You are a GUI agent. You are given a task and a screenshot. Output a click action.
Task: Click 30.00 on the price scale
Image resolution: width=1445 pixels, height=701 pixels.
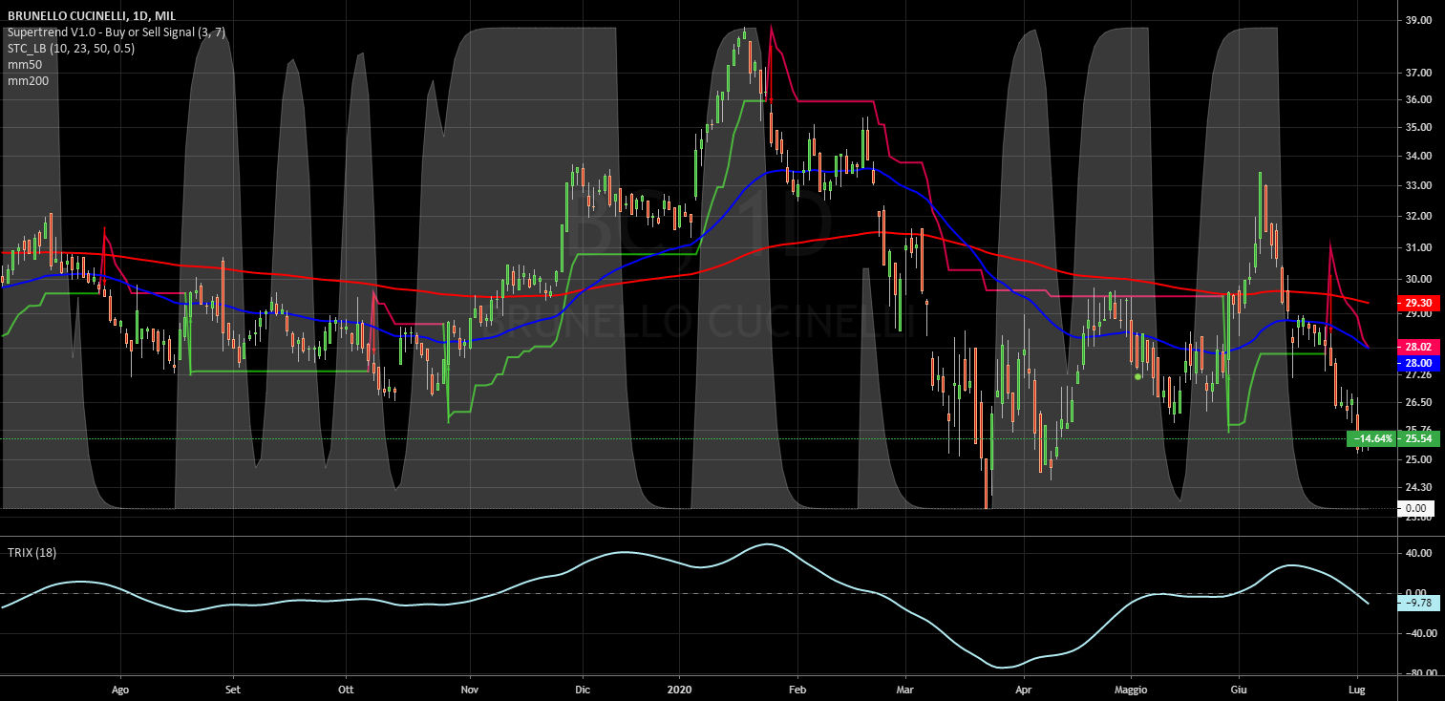[x=1418, y=279]
